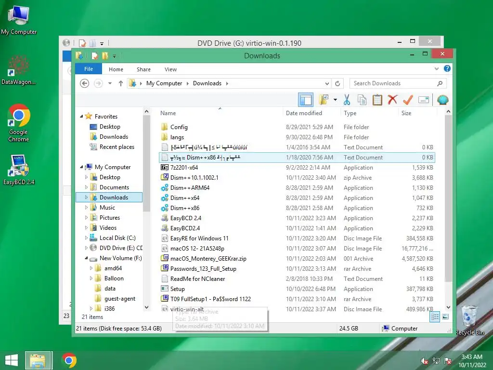Open the Home ribbon tab
Screen dimensions: 493x370
click(116, 69)
